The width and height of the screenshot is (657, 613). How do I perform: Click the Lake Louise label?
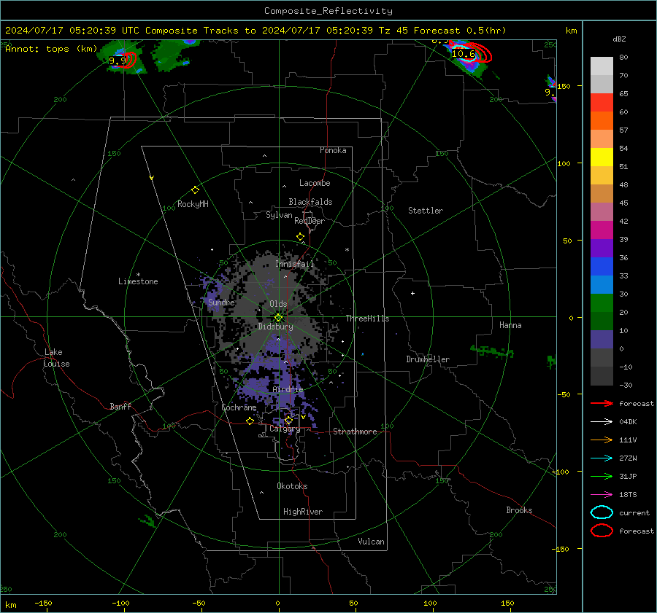[x=56, y=358]
